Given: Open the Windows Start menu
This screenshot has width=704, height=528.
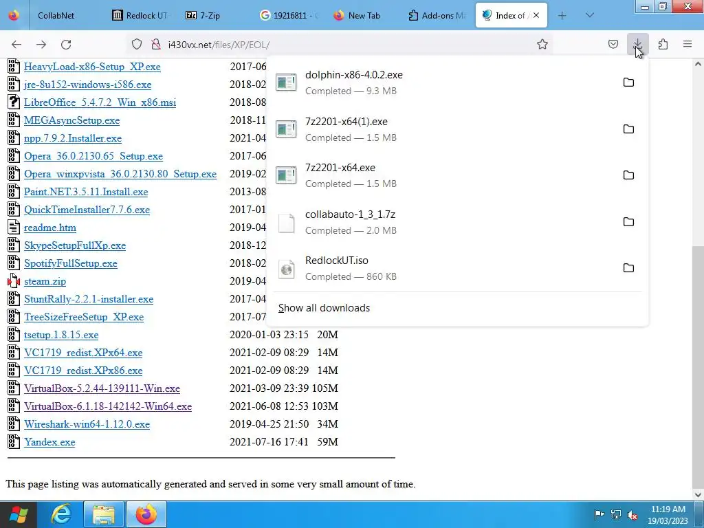Looking at the screenshot, I should (19, 514).
